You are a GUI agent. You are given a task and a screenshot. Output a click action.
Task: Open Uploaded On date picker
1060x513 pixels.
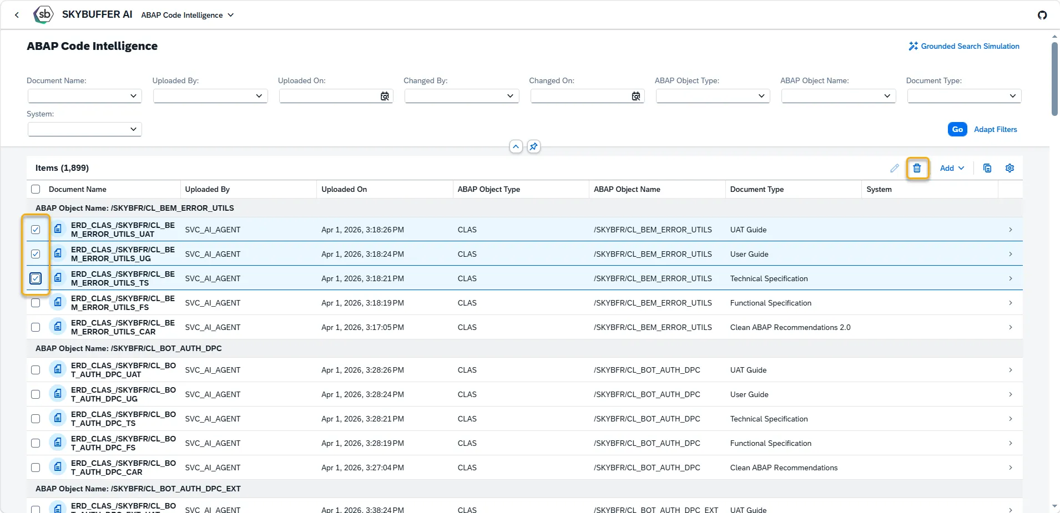pyautogui.click(x=385, y=96)
